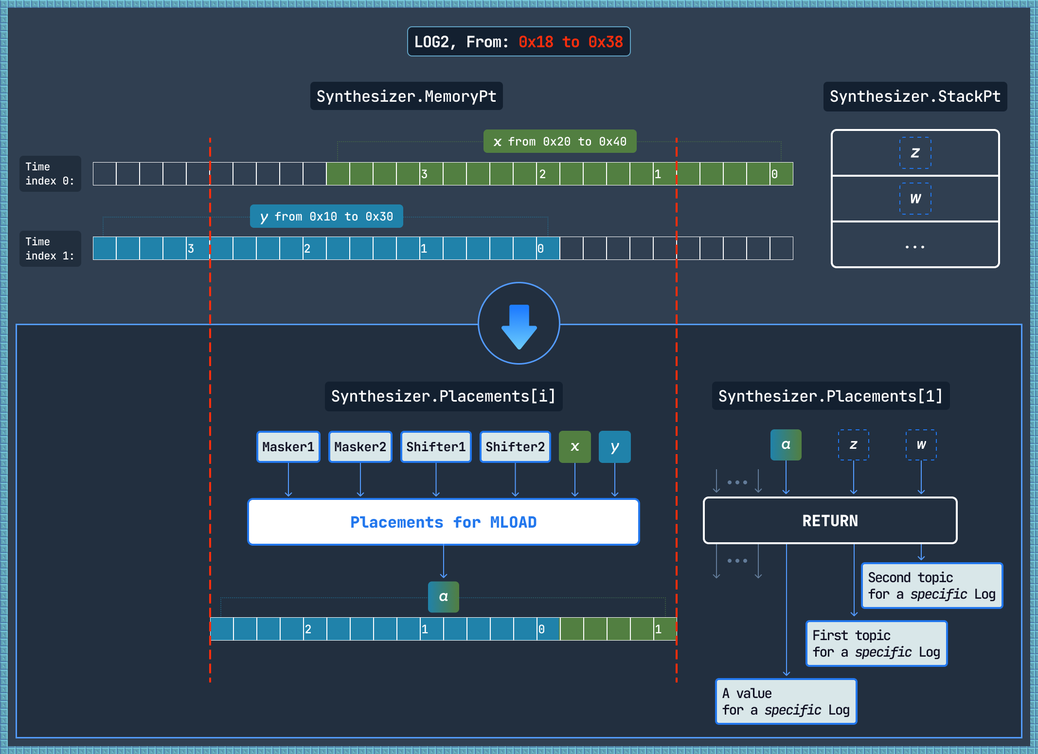
Task: Select the Shifter2 box
Action: [515, 446]
